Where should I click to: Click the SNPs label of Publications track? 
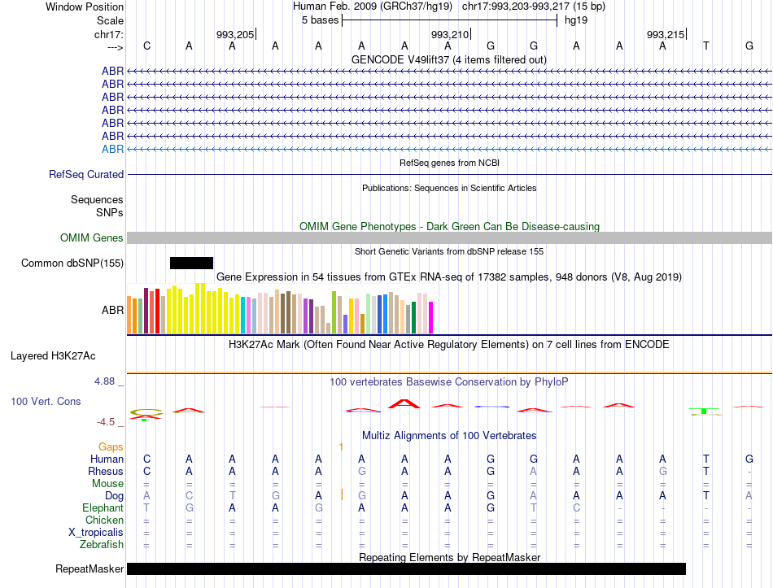point(110,212)
